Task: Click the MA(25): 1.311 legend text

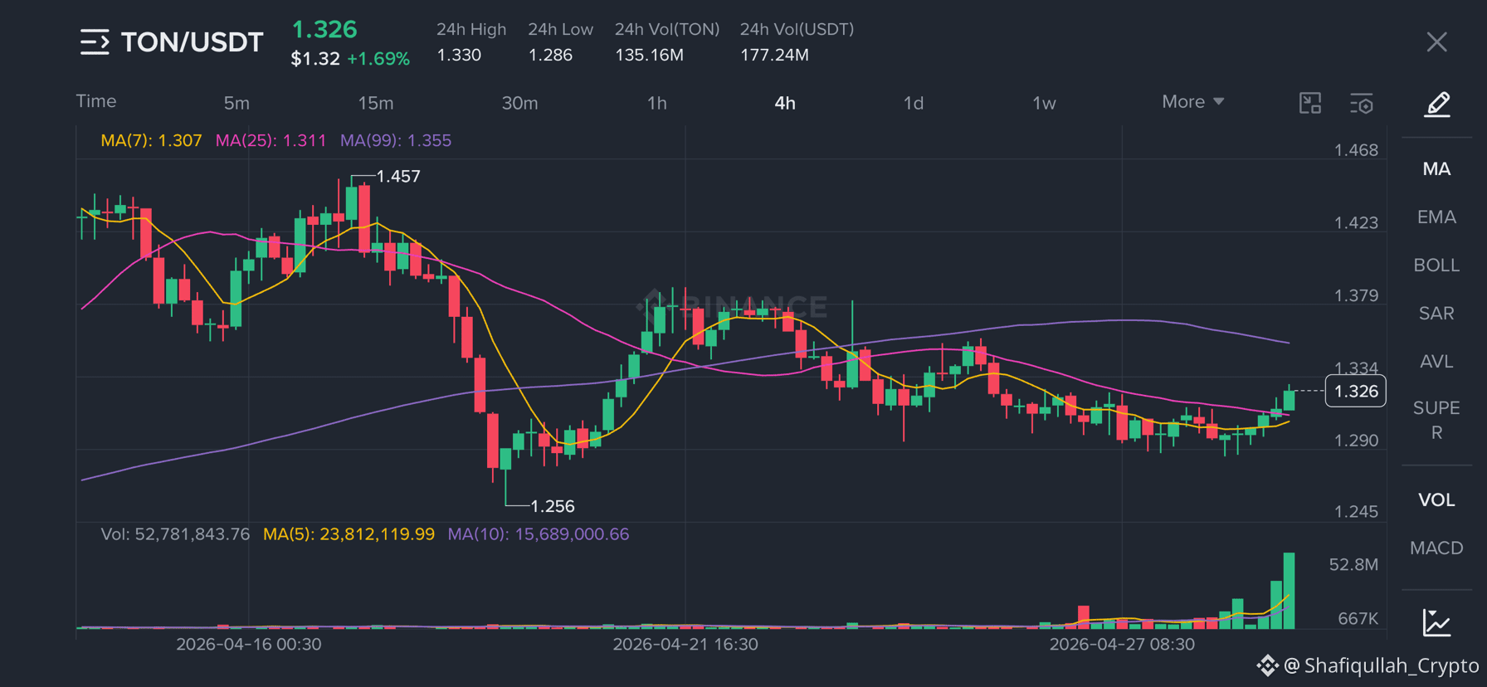Action: [x=271, y=140]
